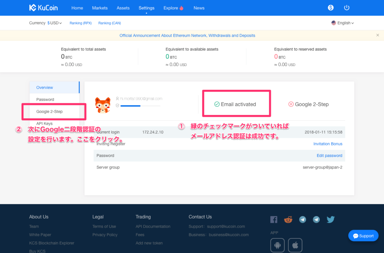Viewport: 384px width, 253px height.
Task: Click the shield security level icon
Action: pos(117,105)
